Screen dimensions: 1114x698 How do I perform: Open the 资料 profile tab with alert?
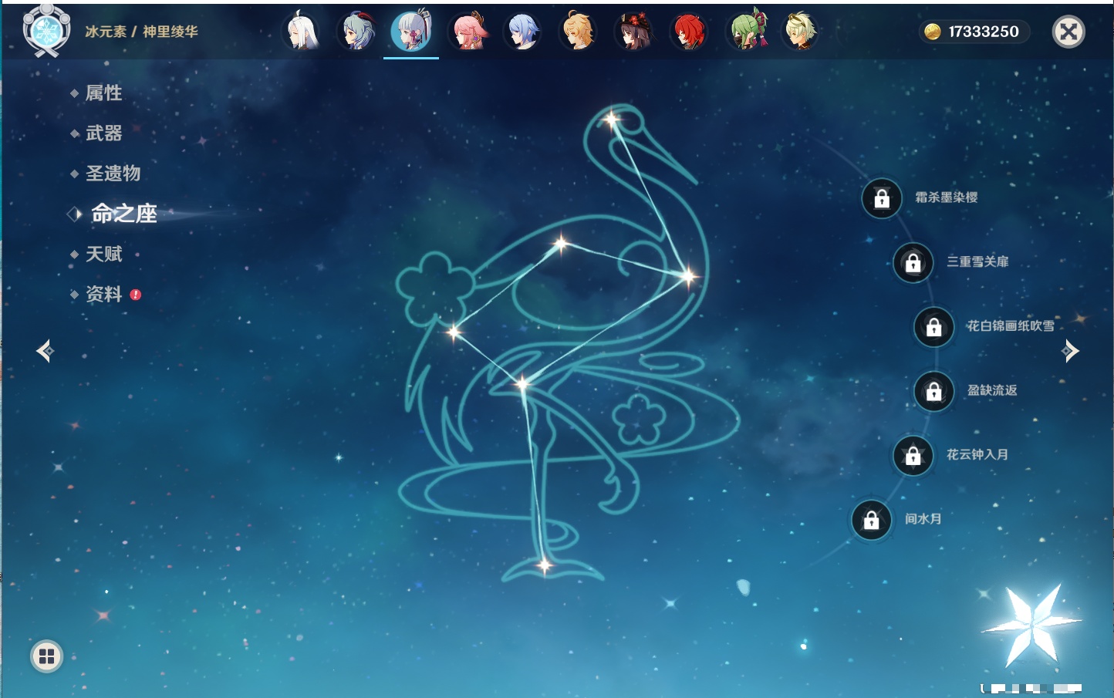coord(103,295)
